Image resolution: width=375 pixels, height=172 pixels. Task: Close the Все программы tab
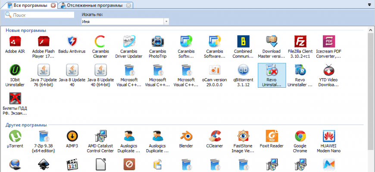tap(53, 5)
